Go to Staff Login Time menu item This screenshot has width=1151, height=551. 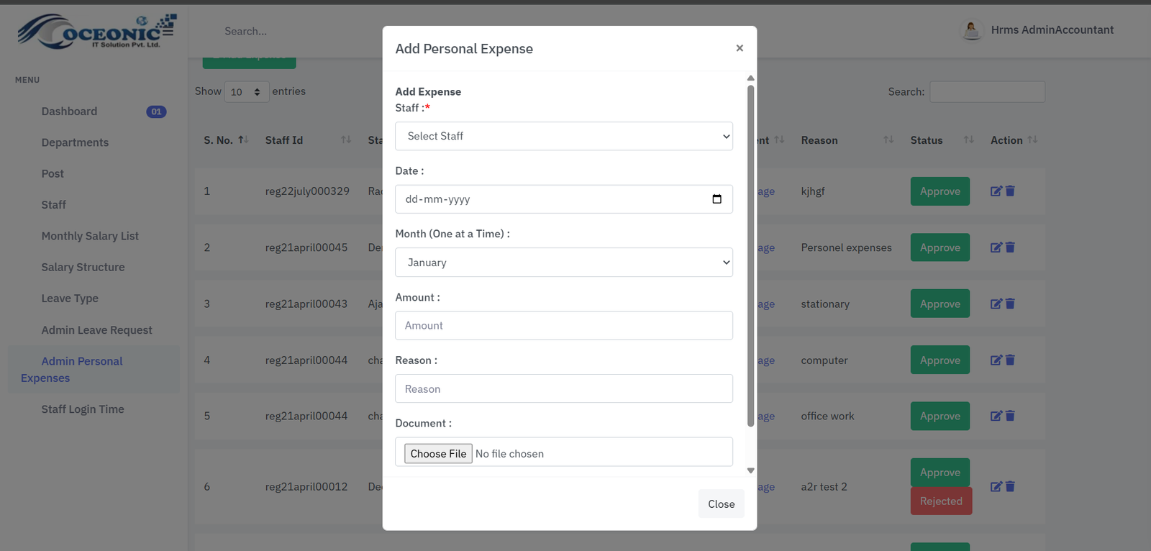pyautogui.click(x=83, y=409)
